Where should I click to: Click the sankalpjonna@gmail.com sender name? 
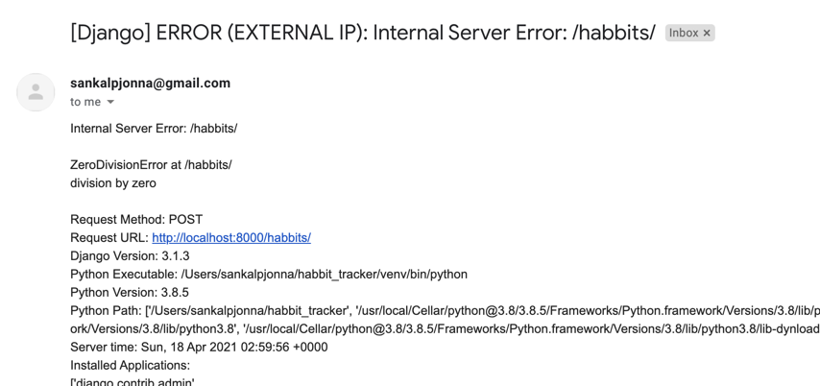click(x=150, y=84)
